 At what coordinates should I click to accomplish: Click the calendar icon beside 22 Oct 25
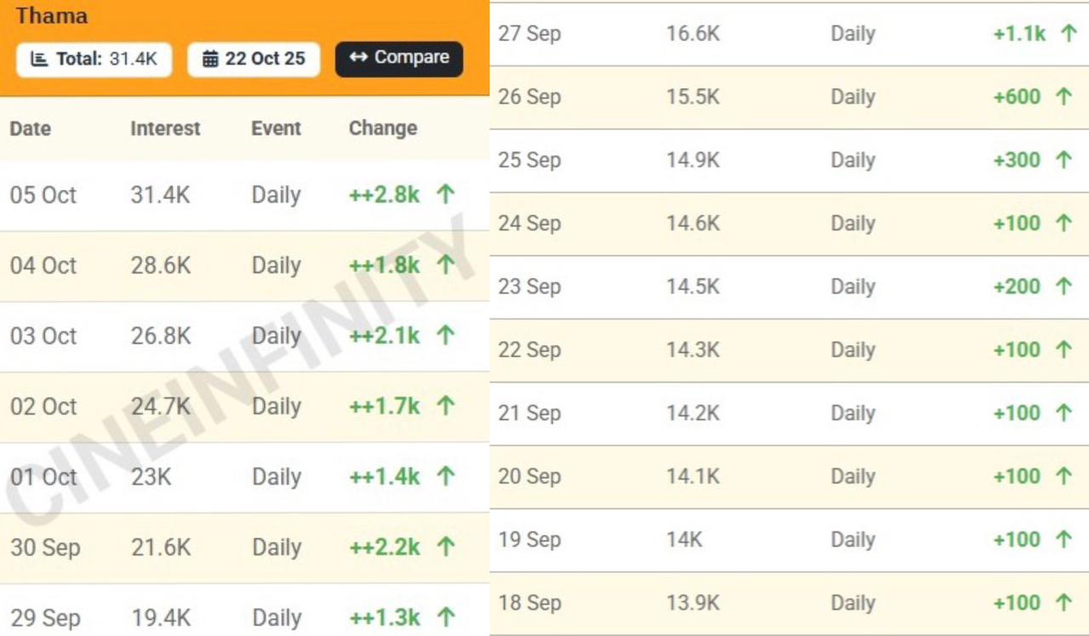point(210,60)
